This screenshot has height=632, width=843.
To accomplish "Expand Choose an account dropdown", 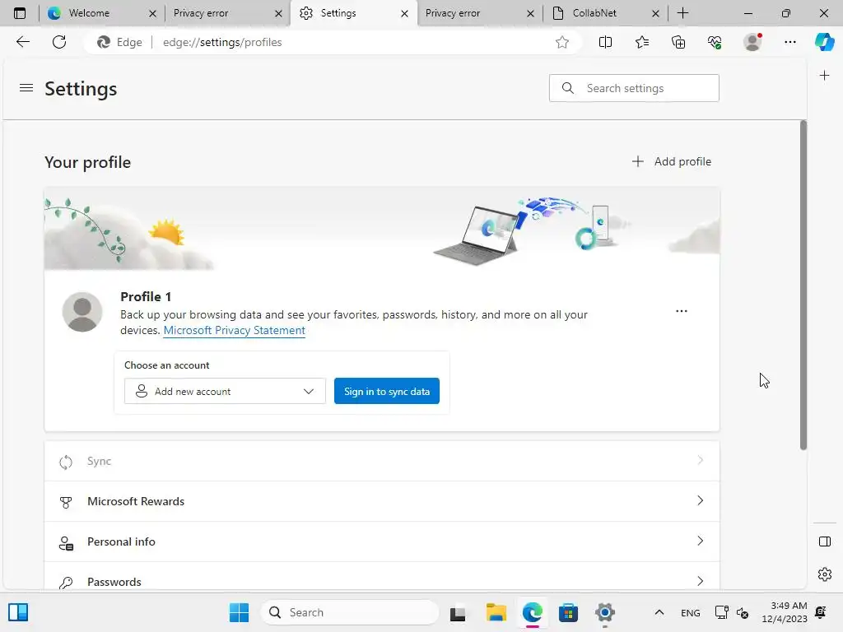I will tap(225, 391).
